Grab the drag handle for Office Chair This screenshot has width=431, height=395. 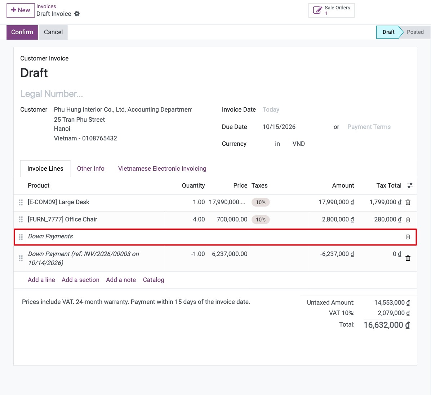(x=21, y=220)
